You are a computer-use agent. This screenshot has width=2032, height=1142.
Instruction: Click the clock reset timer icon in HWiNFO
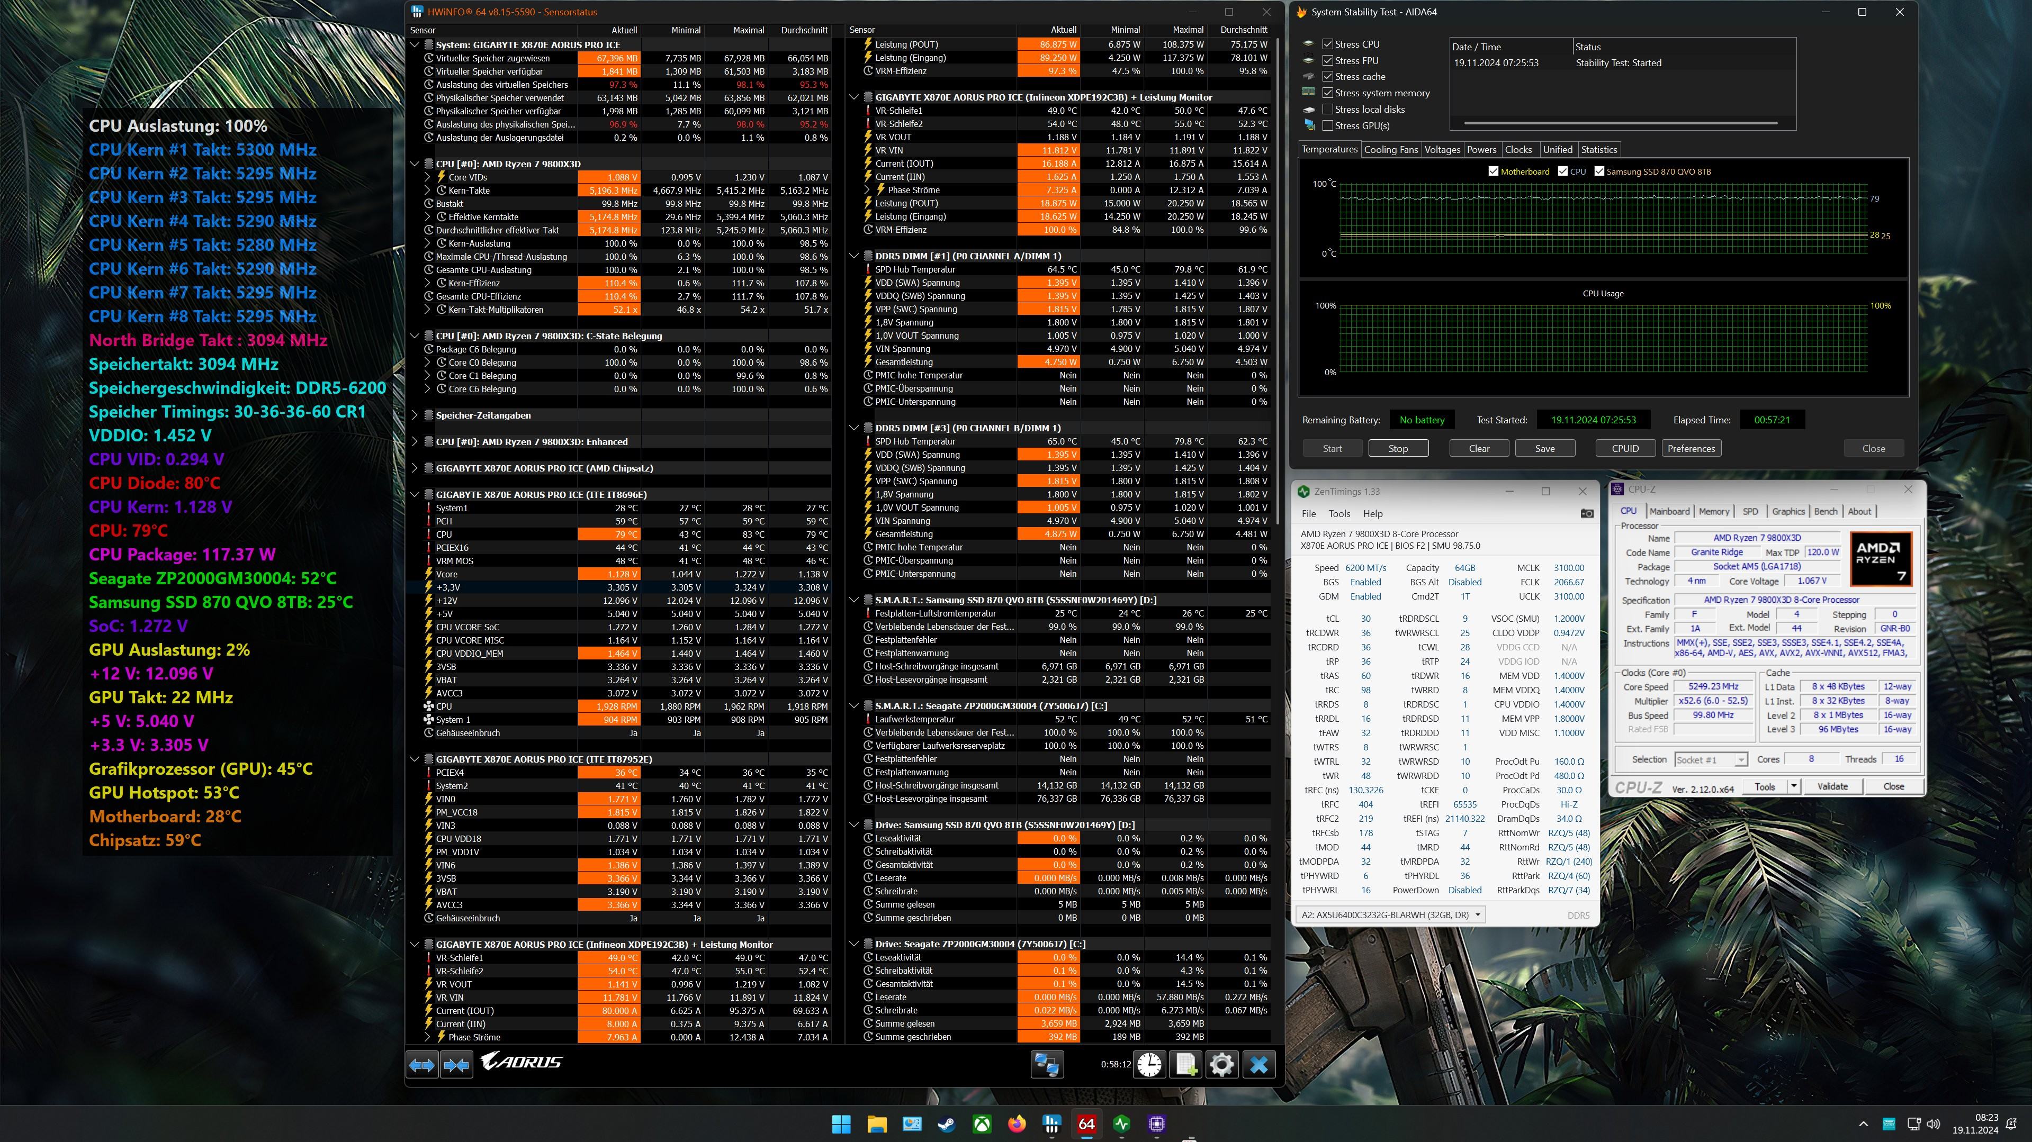[1149, 1064]
